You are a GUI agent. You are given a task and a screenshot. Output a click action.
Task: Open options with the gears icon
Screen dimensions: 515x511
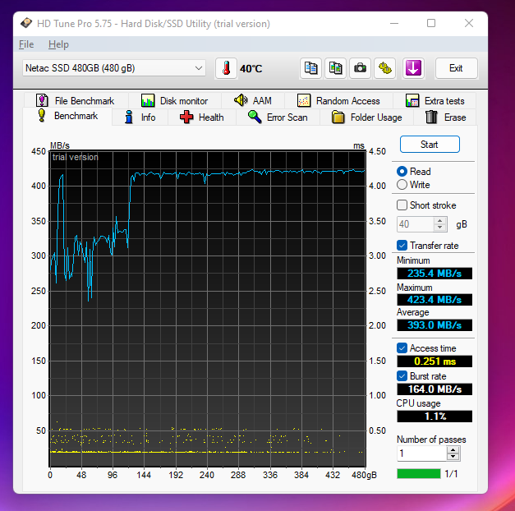coord(385,68)
